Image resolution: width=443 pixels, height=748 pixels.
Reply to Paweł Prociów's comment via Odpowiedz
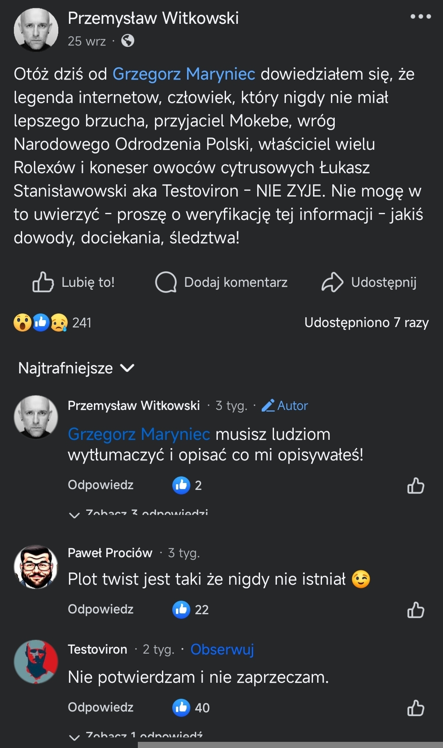pos(100,609)
